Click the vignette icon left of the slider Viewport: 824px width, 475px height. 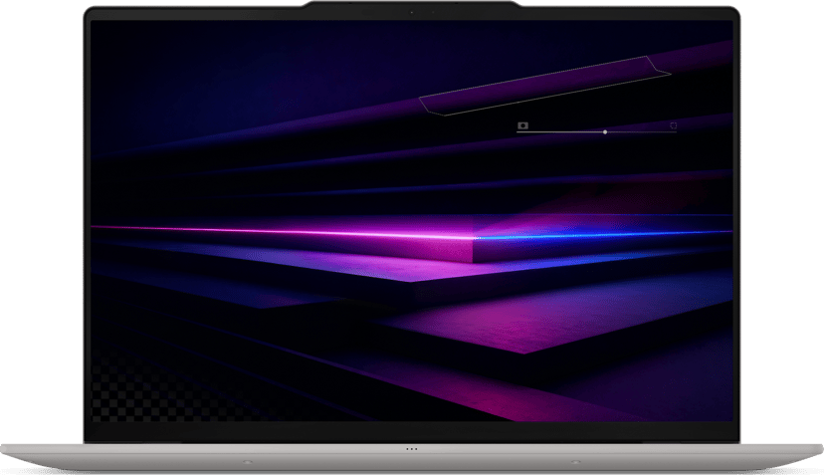522,125
